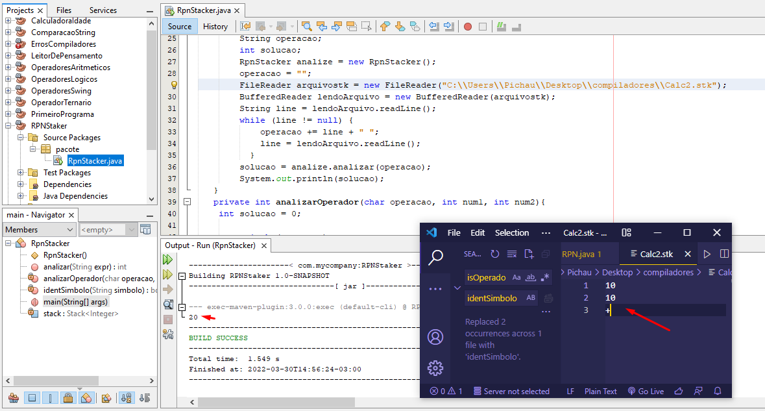This screenshot has height=411, width=765.
Task: Click Refresh icon in VS Code search panel
Action: coord(494,254)
